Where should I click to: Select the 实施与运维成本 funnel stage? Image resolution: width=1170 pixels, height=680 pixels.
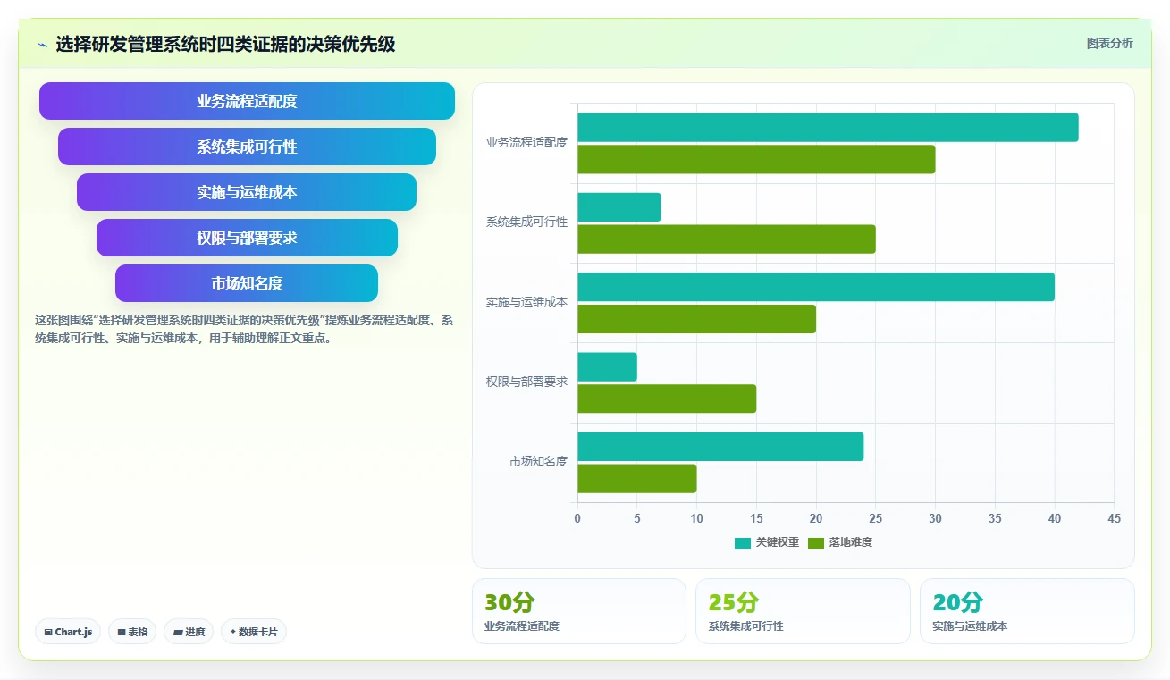(247, 192)
